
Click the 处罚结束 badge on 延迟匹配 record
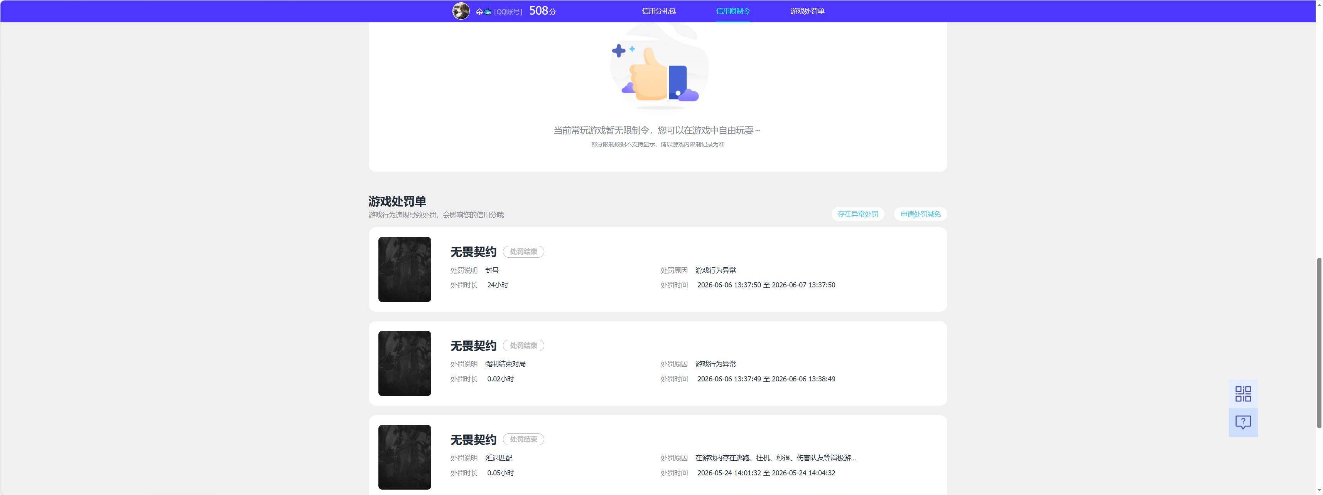coord(523,440)
